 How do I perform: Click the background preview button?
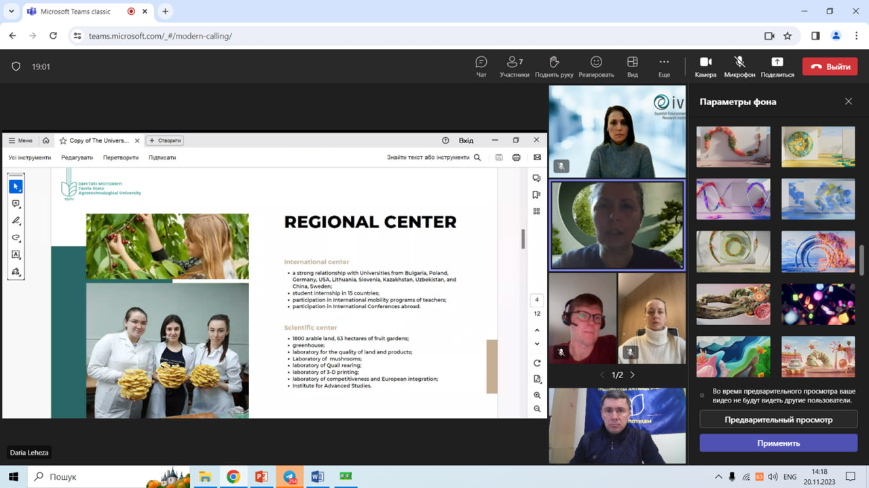point(778,419)
